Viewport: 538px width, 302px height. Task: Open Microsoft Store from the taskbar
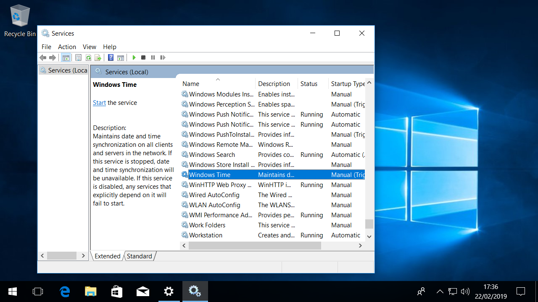pos(117,292)
